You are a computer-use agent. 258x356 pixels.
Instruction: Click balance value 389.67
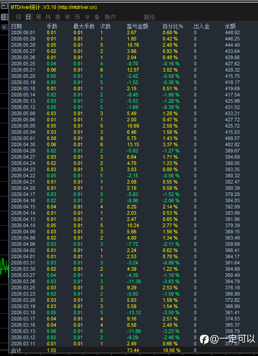pos(232,151)
